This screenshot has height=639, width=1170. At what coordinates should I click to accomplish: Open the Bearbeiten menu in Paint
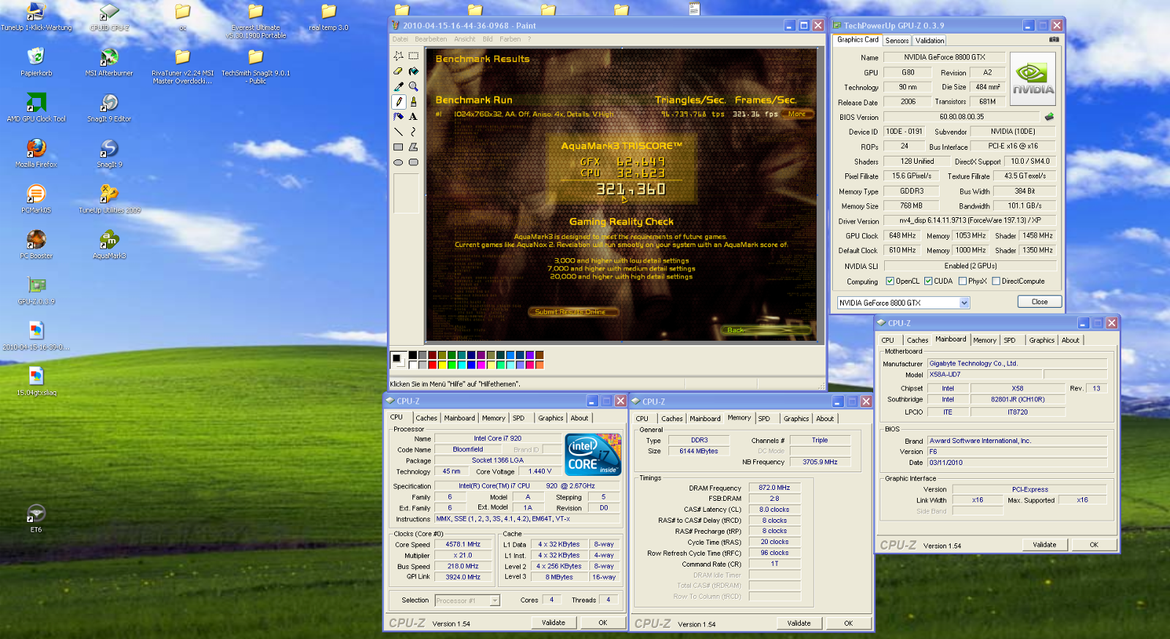[431, 39]
